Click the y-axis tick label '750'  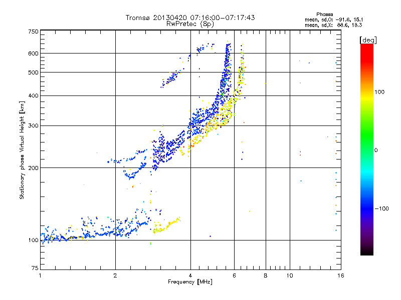33,31
